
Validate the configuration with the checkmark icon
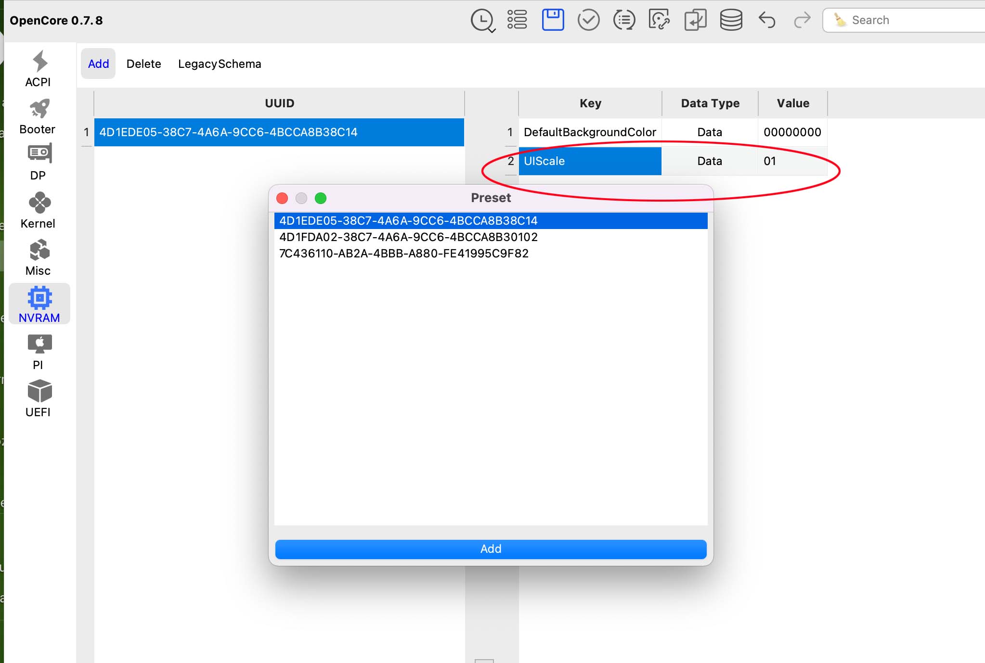click(588, 20)
